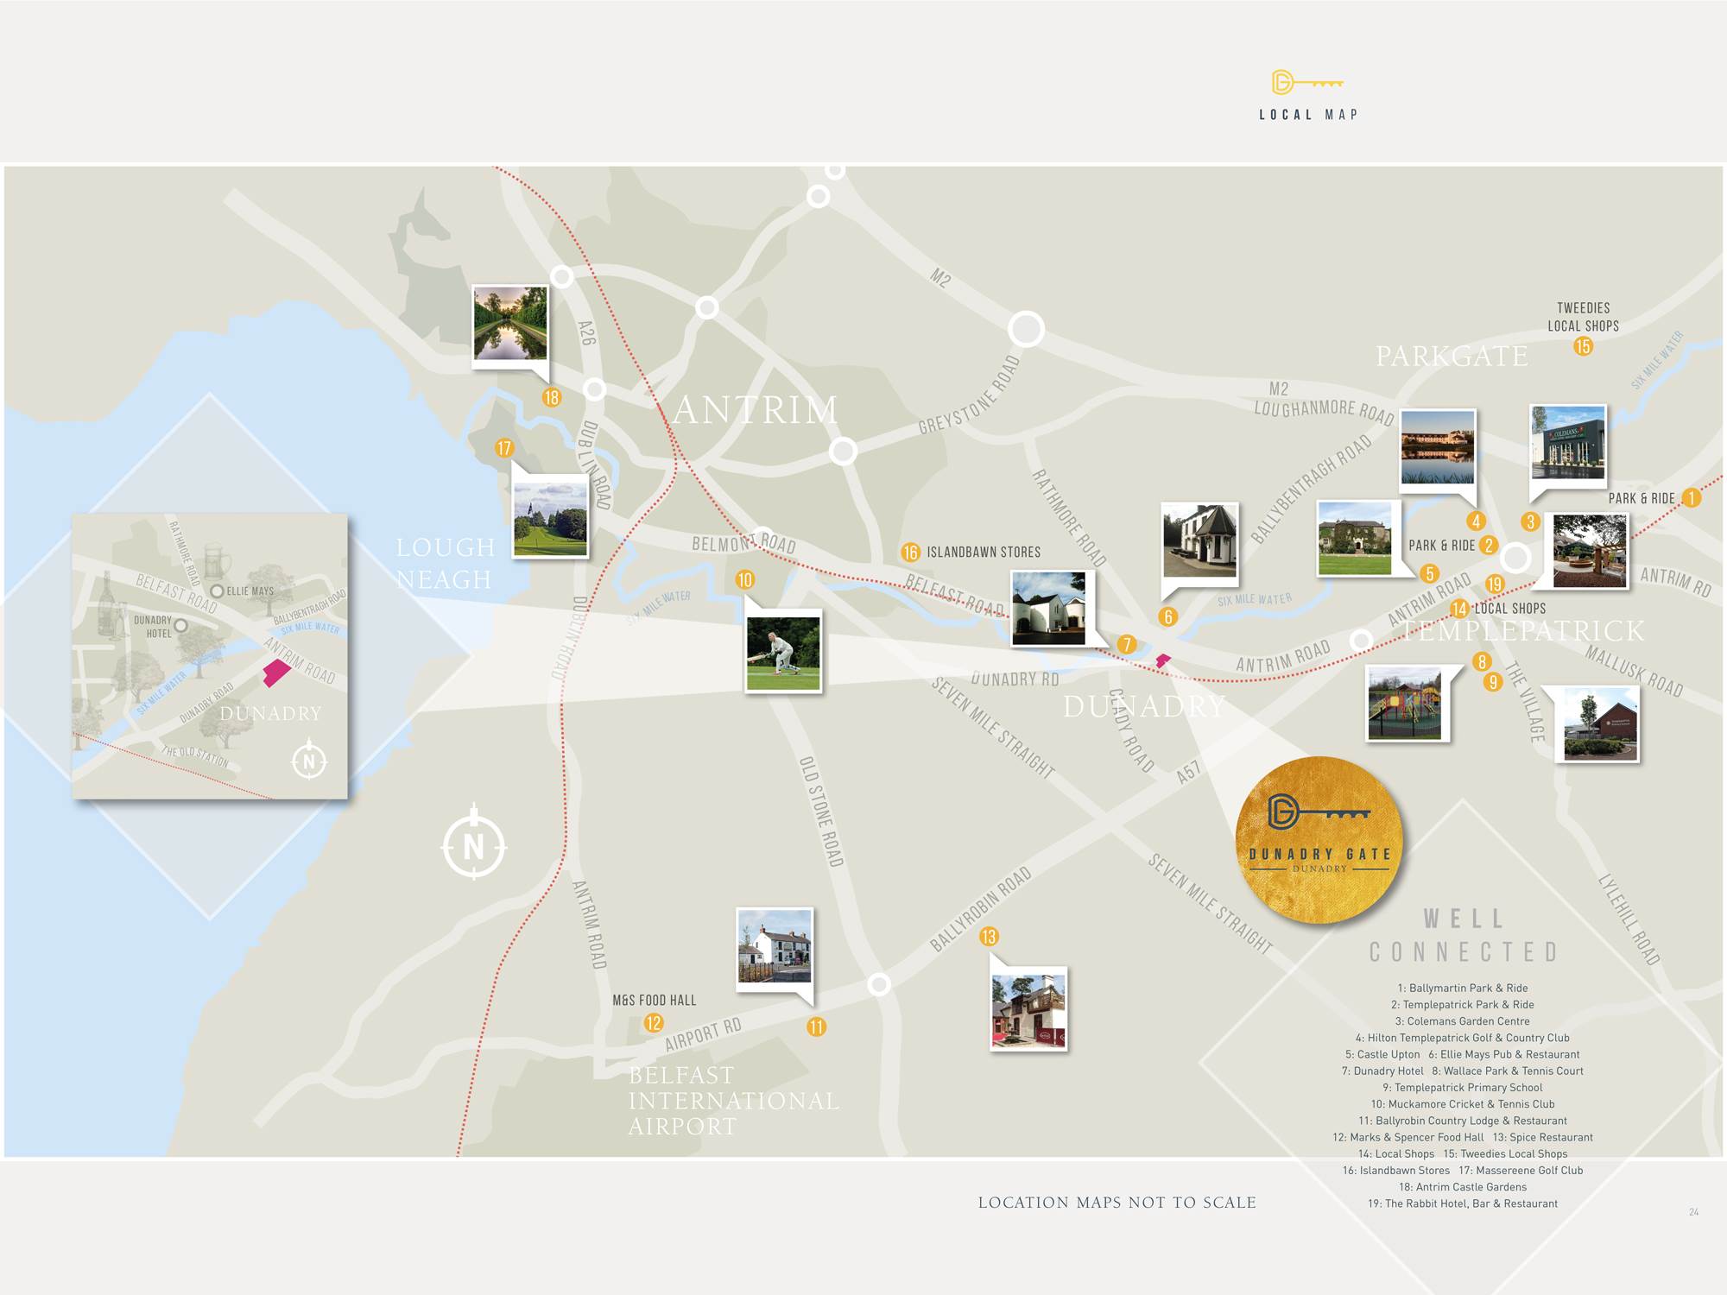Click the Belfast International Airport label

coord(732,1100)
